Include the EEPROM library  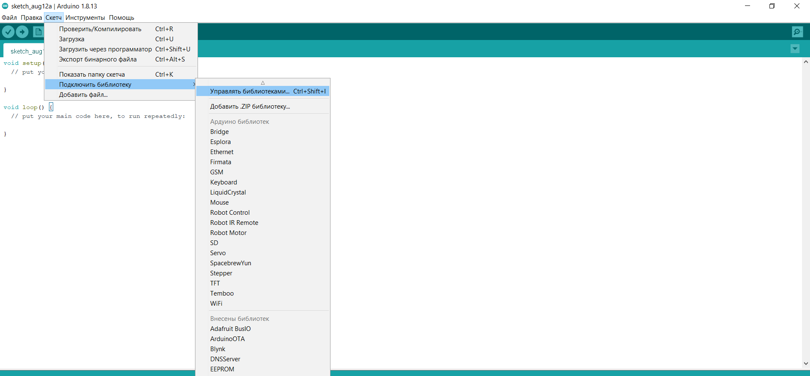click(263, 369)
